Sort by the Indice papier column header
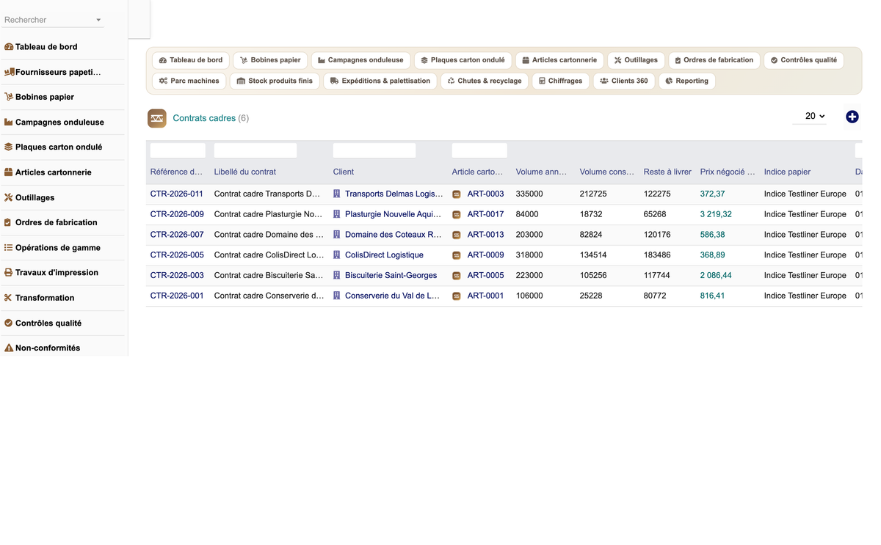The width and height of the screenshot is (881, 545). [787, 172]
